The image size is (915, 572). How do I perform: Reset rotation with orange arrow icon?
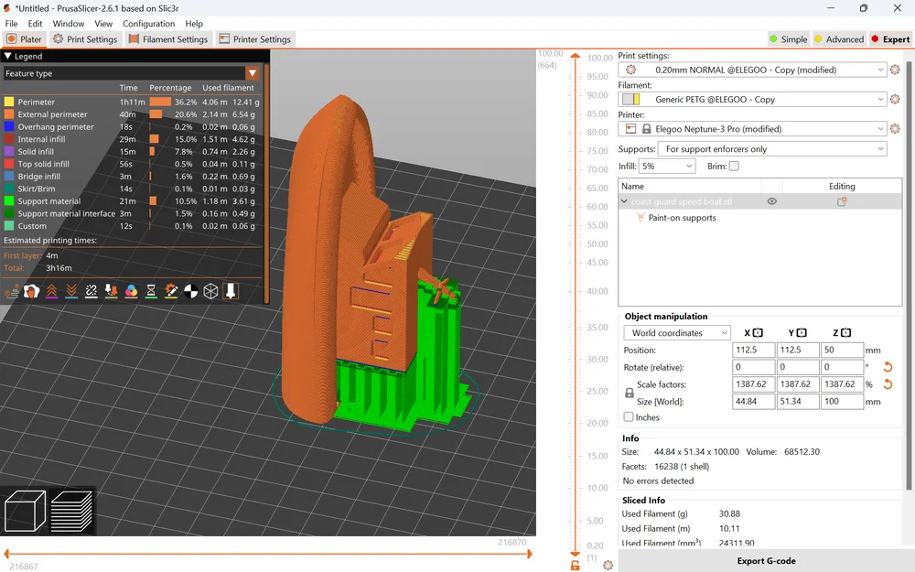[x=888, y=367]
